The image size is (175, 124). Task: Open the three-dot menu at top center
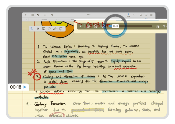point(89,14)
